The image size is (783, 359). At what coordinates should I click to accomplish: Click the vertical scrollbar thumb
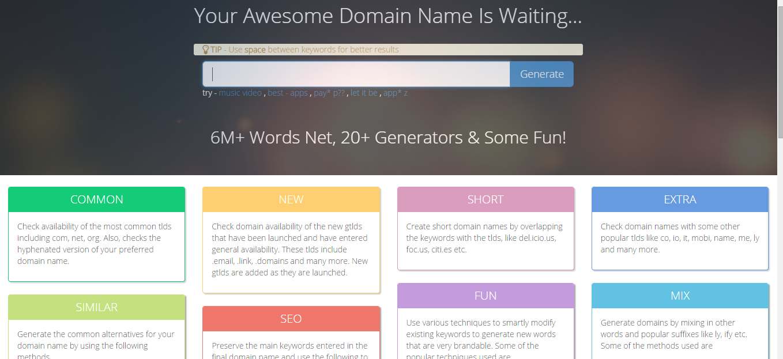click(x=780, y=72)
